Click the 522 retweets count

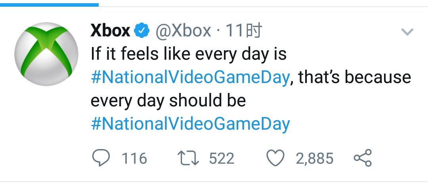point(222,159)
